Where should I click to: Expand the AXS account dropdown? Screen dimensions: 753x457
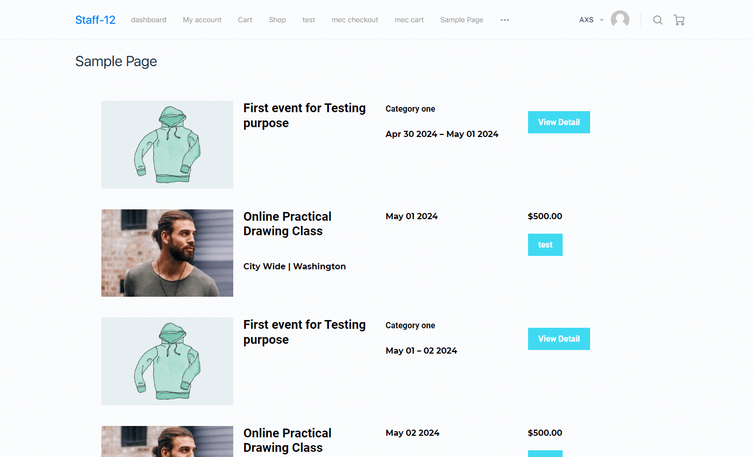pyautogui.click(x=591, y=20)
